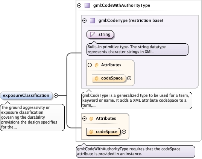Collapse the exposureClassification element
The image size is (202, 159).
point(56,95)
